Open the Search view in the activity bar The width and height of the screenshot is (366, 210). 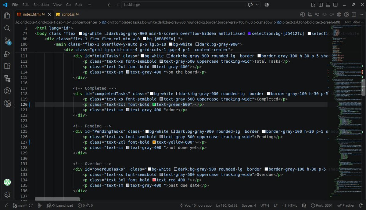click(x=7, y=28)
